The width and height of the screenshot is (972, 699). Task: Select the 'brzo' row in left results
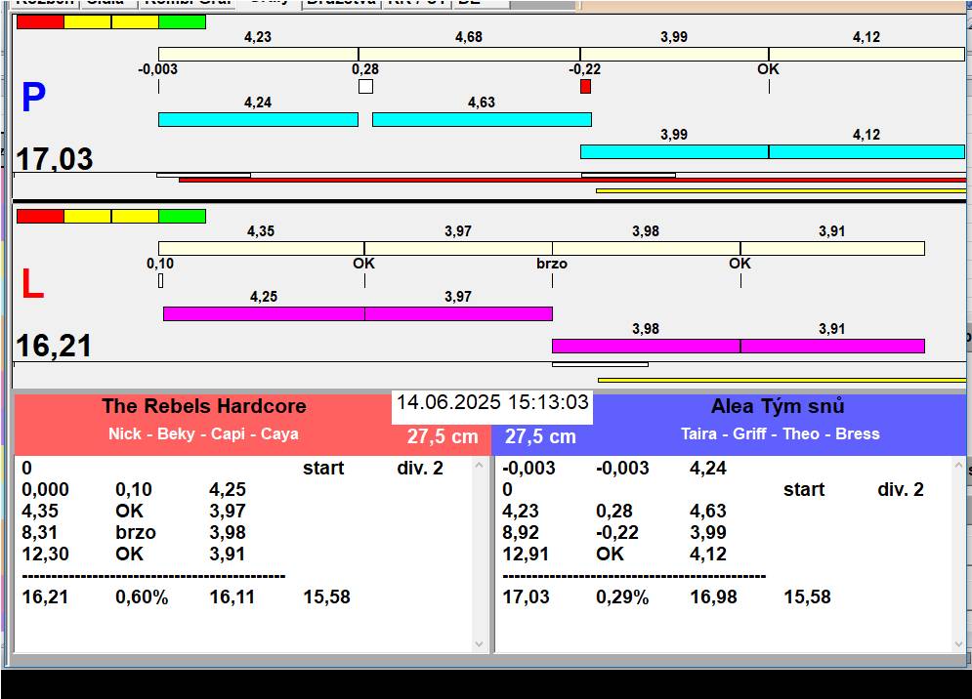tap(136, 533)
